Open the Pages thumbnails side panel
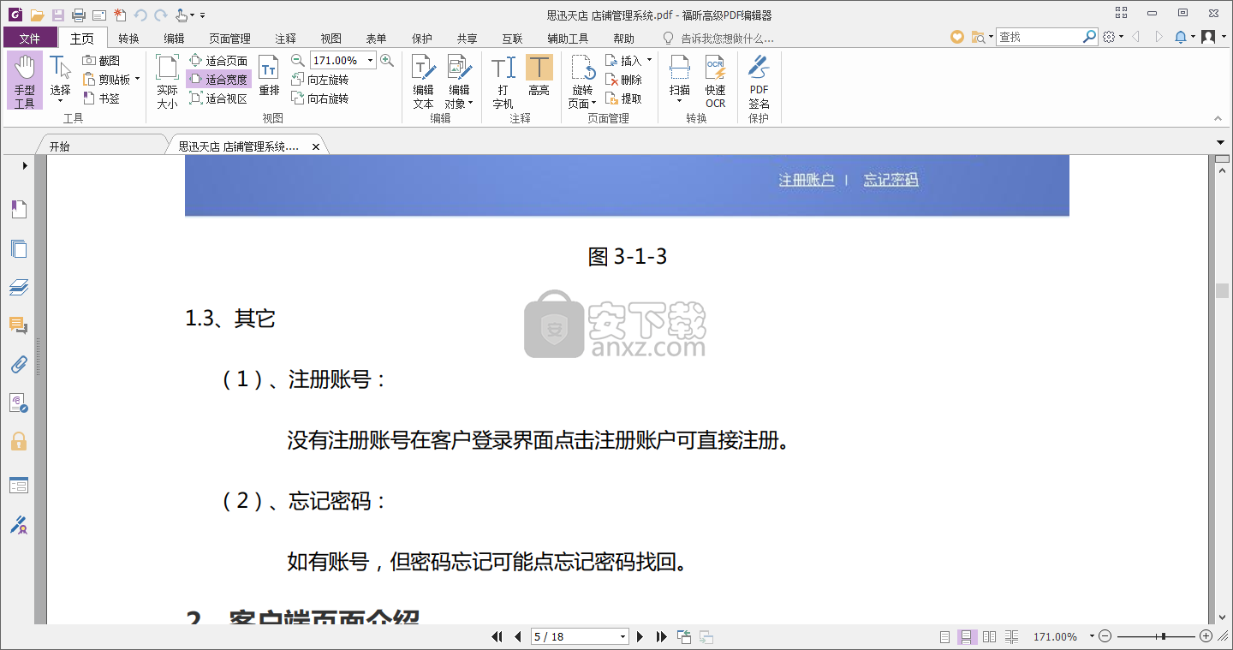 coord(19,249)
